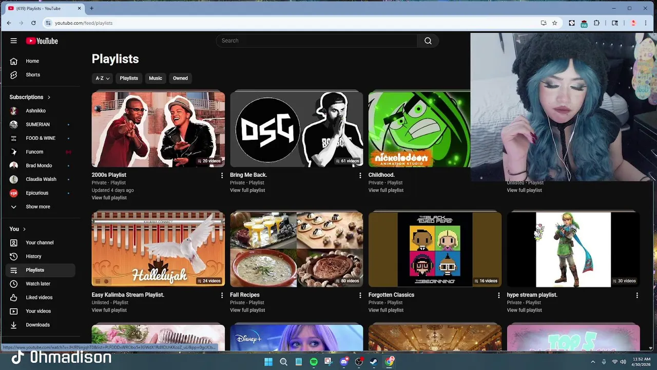Open the A-Z sort dropdown
The width and height of the screenshot is (657, 370).
(x=102, y=78)
